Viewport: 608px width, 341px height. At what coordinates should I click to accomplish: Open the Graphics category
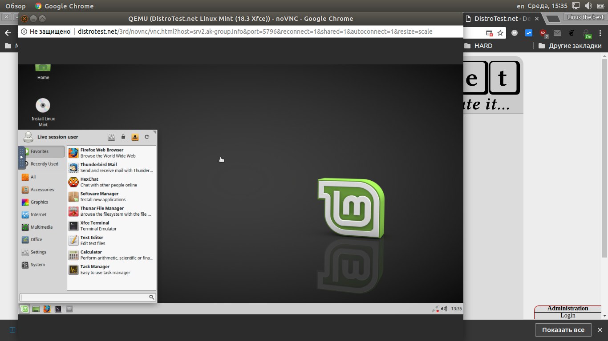[43, 202]
